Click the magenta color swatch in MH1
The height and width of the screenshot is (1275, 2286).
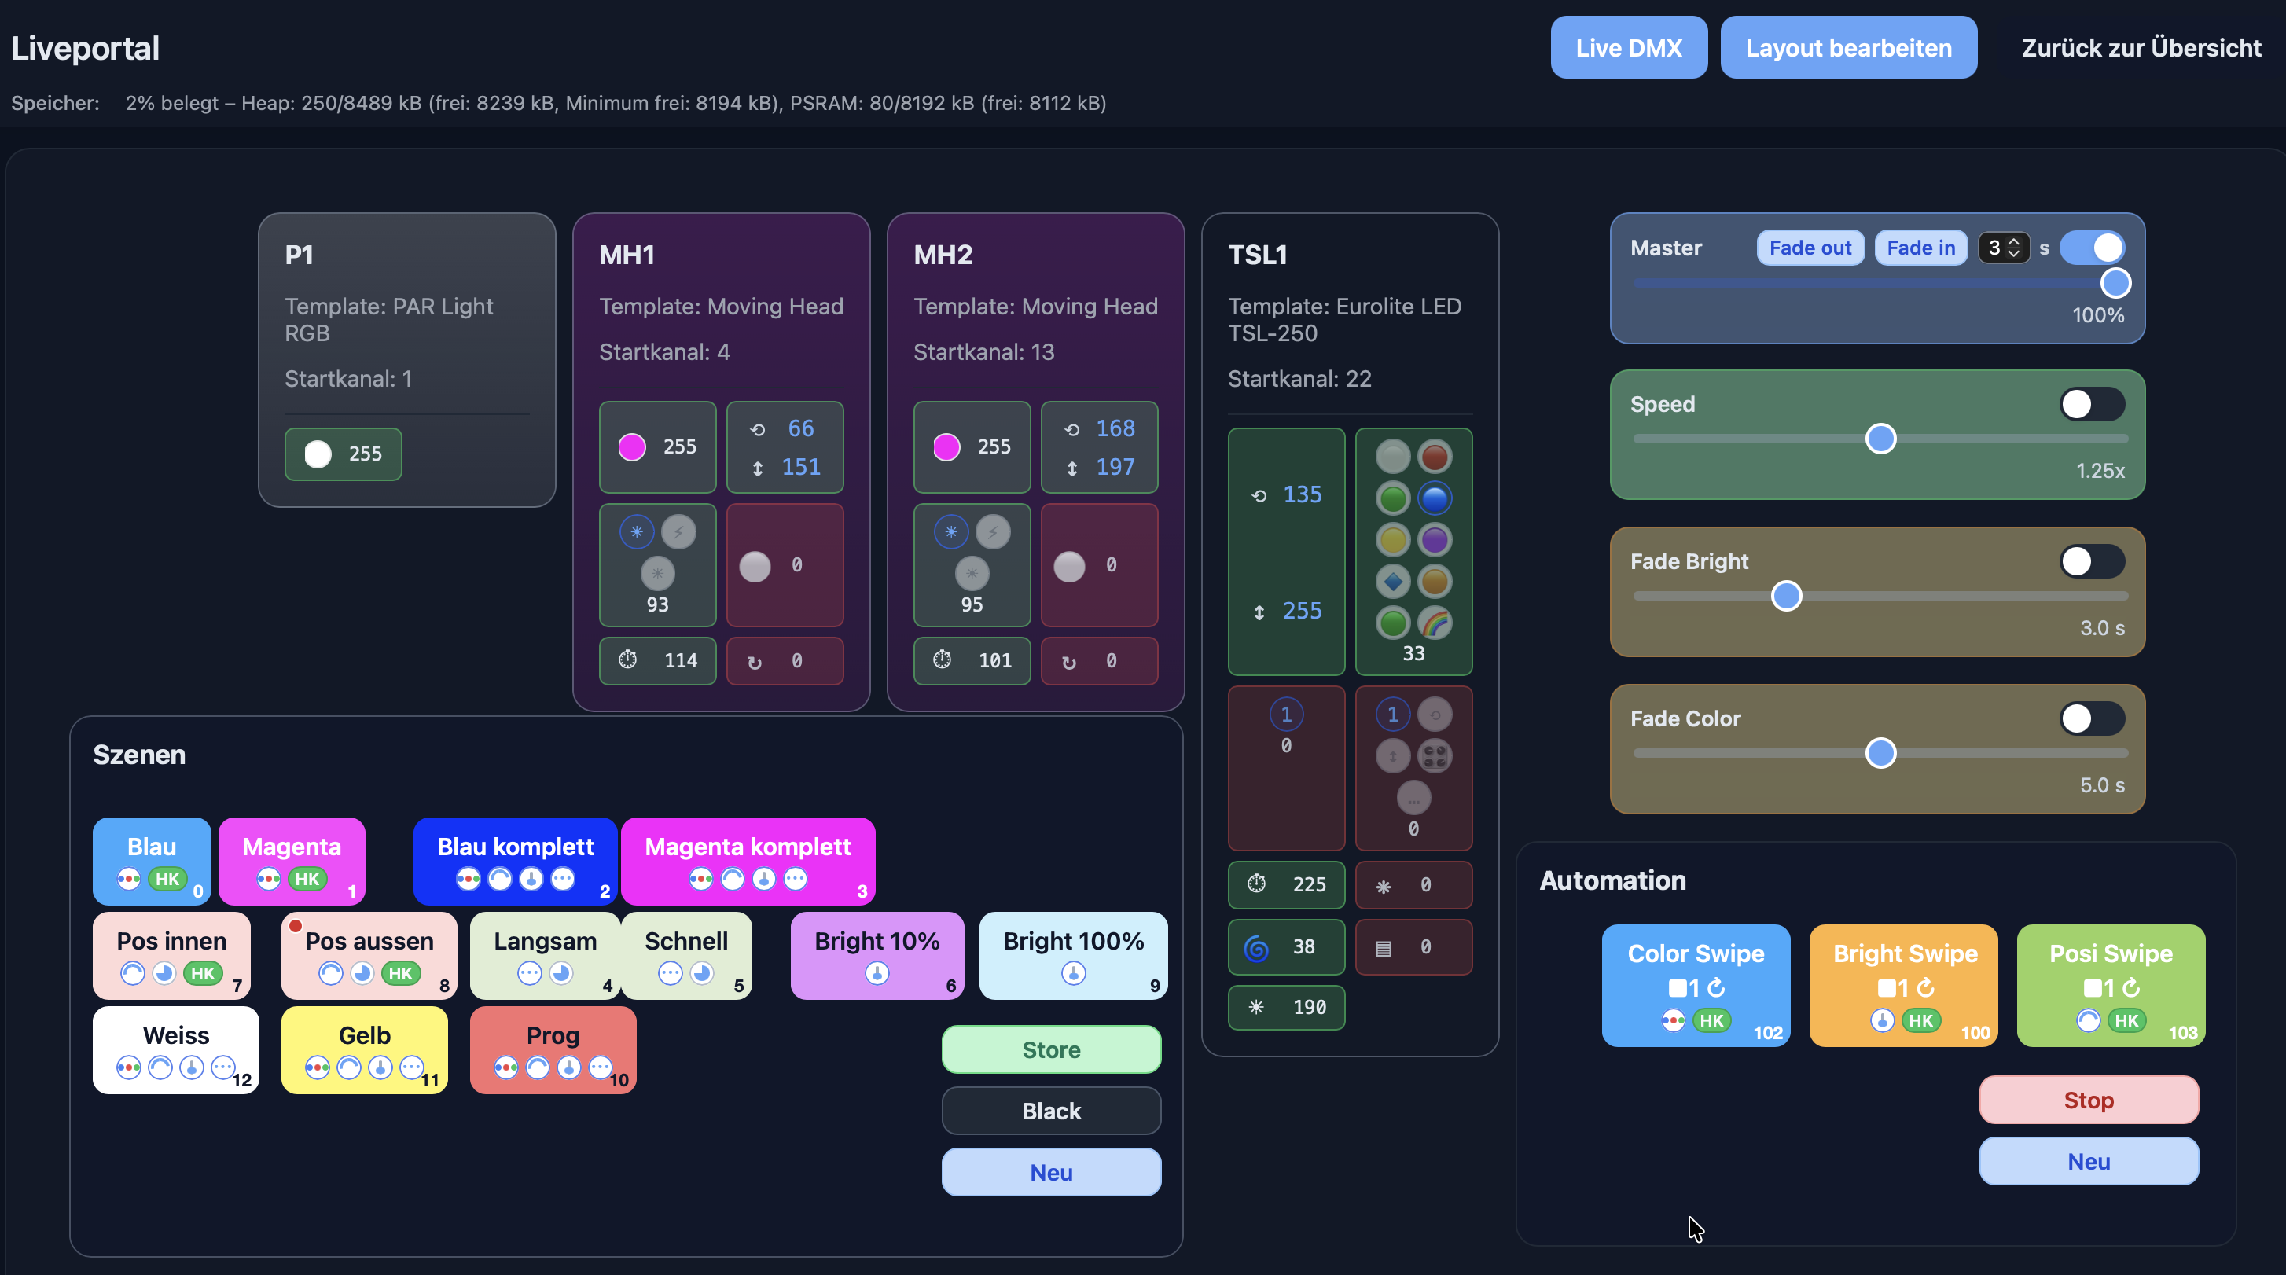(632, 447)
